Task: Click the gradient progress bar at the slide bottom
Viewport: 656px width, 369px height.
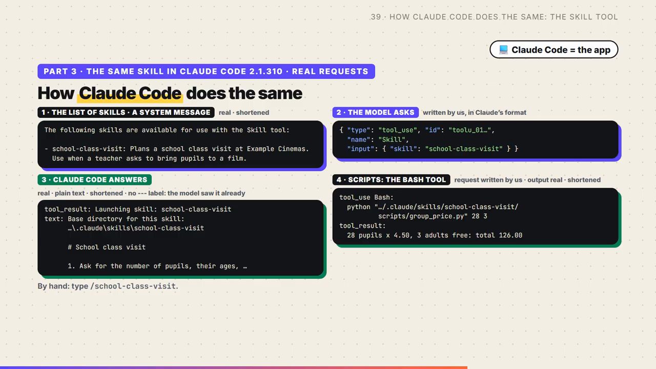Action: 234,367
